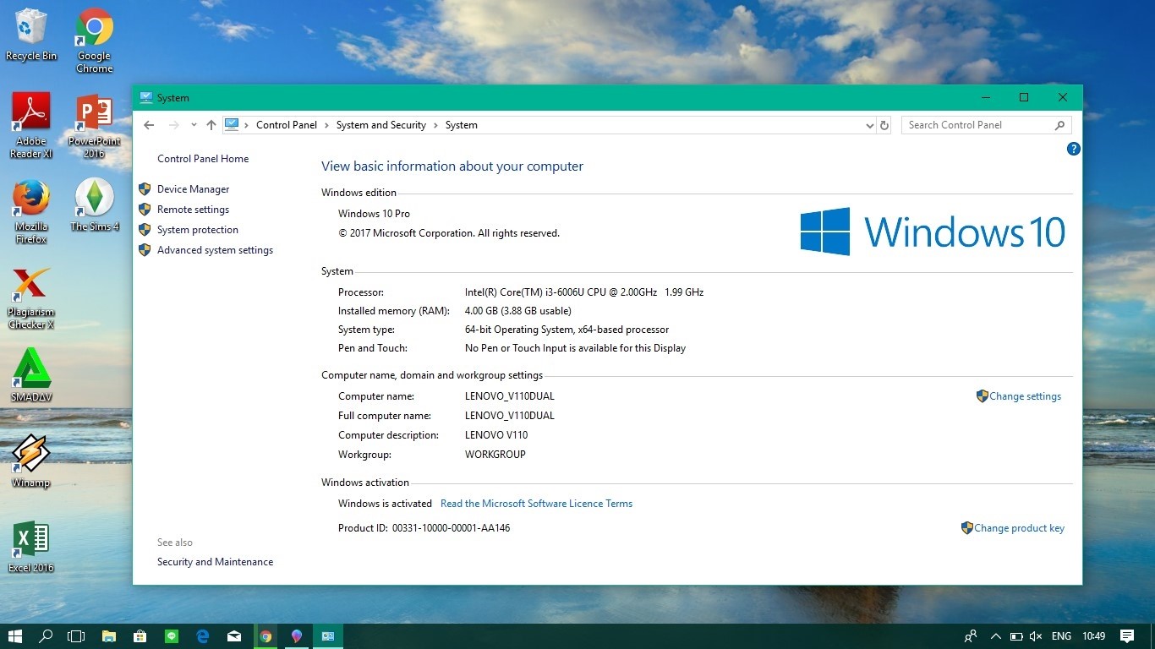Image resolution: width=1155 pixels, height=649 pixels.
Task: Open the Windows Start menu
Action: (x=14, y=636)
